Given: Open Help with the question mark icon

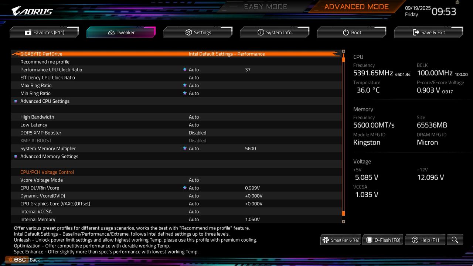Looking at the screenshot, I should 414,240.
